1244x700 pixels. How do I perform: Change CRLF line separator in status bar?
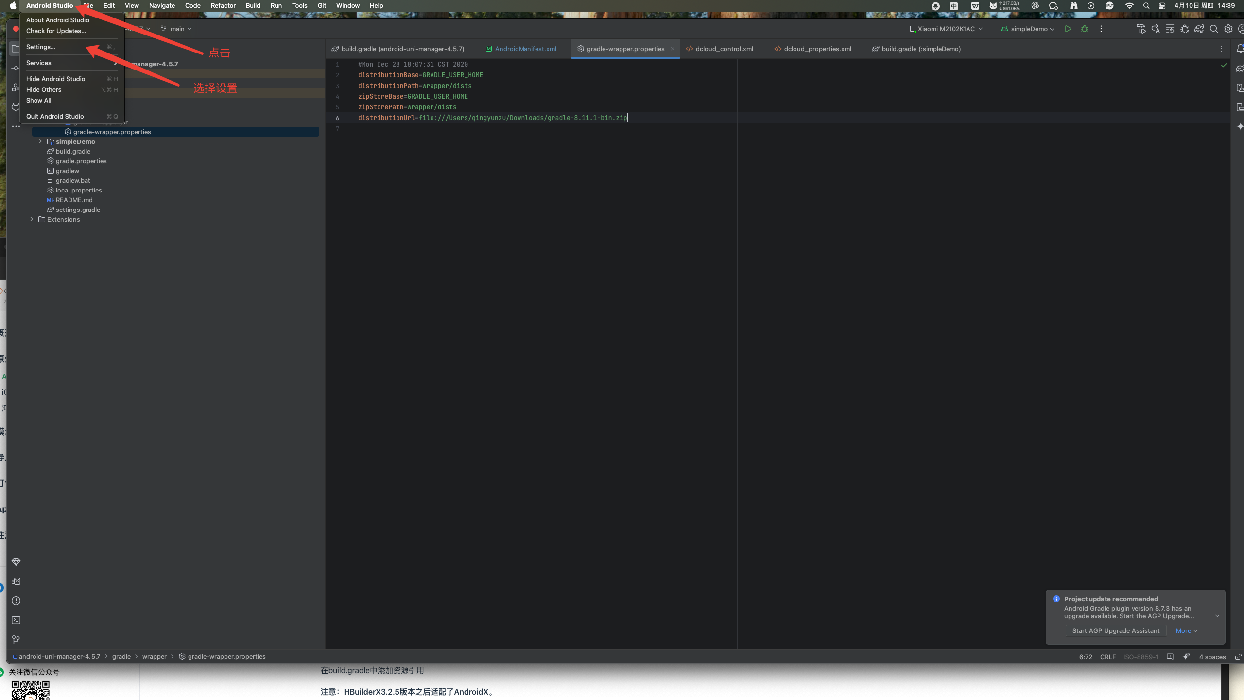click(1107, 657)
